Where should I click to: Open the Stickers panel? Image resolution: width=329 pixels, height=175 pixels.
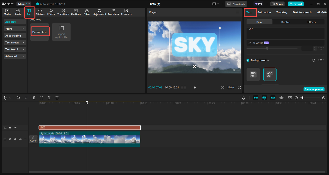pyautogui.click(x=40, y=12)
